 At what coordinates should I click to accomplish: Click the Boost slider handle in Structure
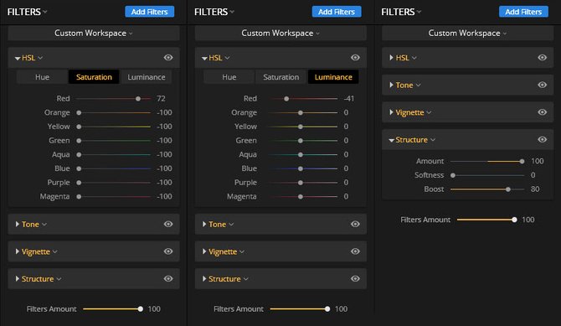pos(508,189)
